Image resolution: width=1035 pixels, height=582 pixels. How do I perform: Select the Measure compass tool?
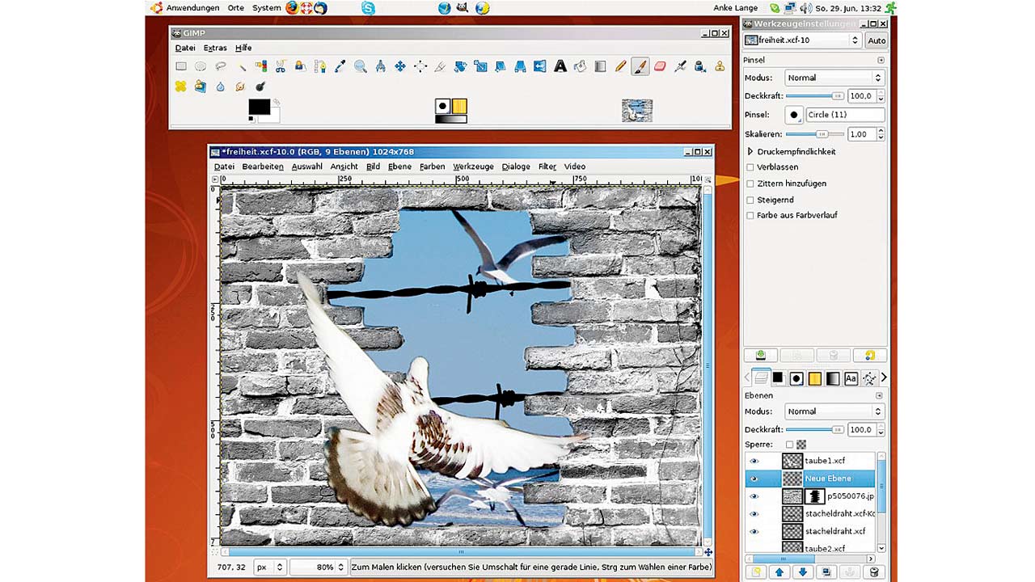380,66
